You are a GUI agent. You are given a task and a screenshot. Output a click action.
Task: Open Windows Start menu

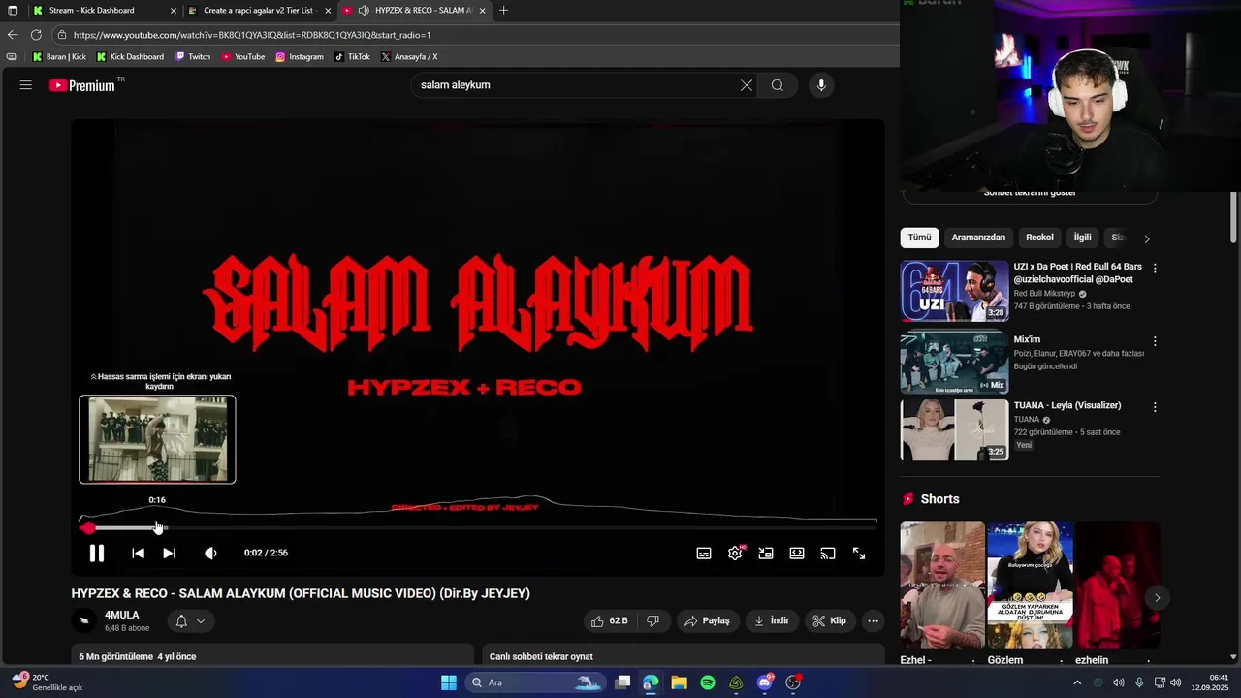[x=449, y=682]
